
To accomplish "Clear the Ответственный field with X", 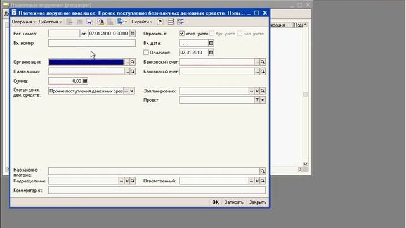I will (x=257, y=181).
